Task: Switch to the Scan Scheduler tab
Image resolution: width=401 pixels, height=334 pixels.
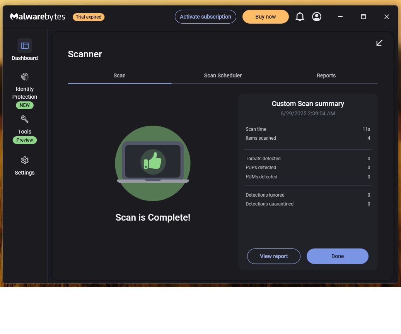Action: pyautogui.click(x=223, y=76)
